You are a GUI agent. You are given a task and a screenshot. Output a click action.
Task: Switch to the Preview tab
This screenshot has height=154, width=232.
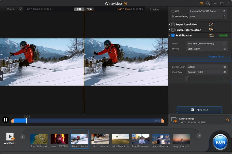(x=154, y=9)
